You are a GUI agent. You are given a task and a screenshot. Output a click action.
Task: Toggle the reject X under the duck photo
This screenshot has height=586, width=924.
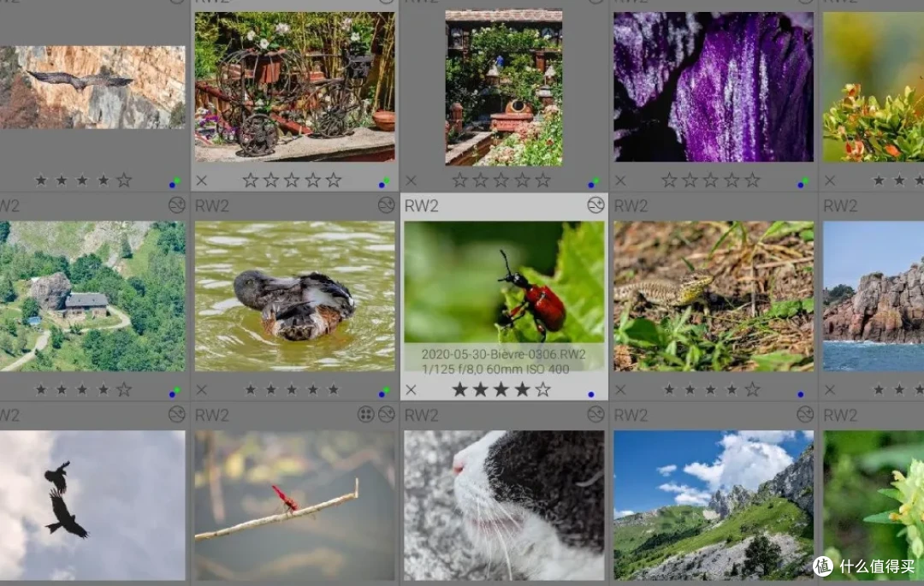(x=202, y=390)
